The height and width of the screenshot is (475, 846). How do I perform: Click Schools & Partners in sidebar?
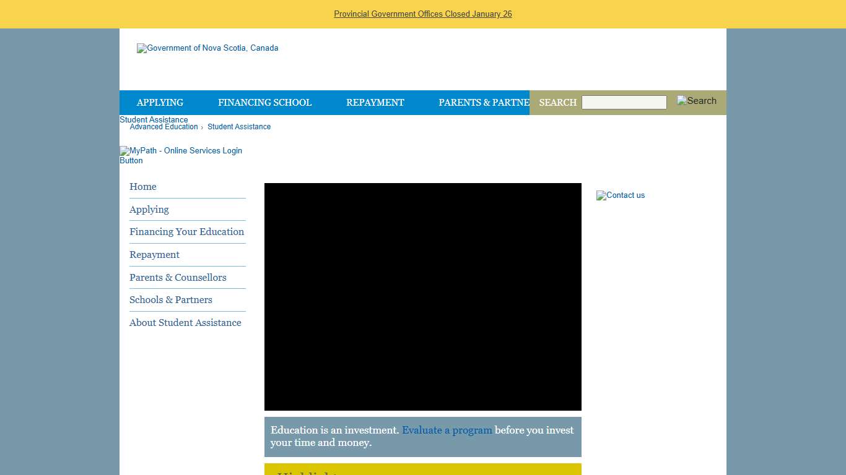171,300
